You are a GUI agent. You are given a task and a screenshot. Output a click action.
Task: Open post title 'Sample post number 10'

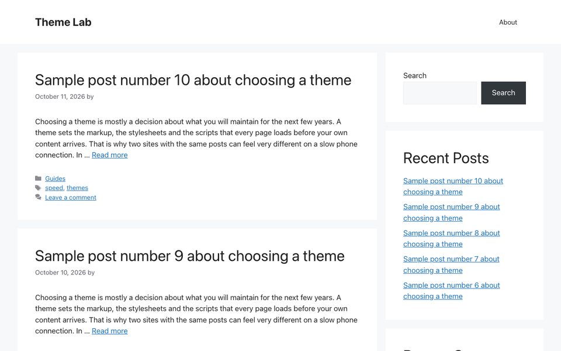pyautogui.click(x=193, y=80)
